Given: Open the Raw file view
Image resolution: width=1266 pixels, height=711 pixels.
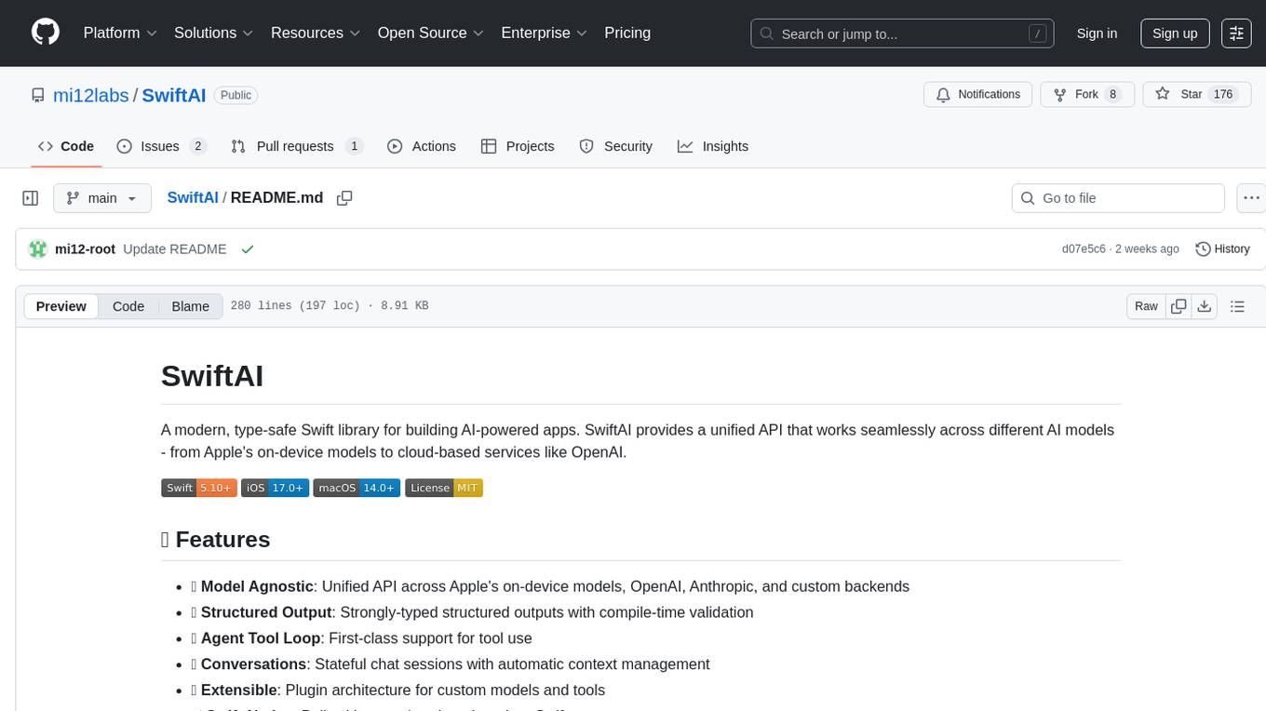Looking at the screenshot, I should [1146, 306].
